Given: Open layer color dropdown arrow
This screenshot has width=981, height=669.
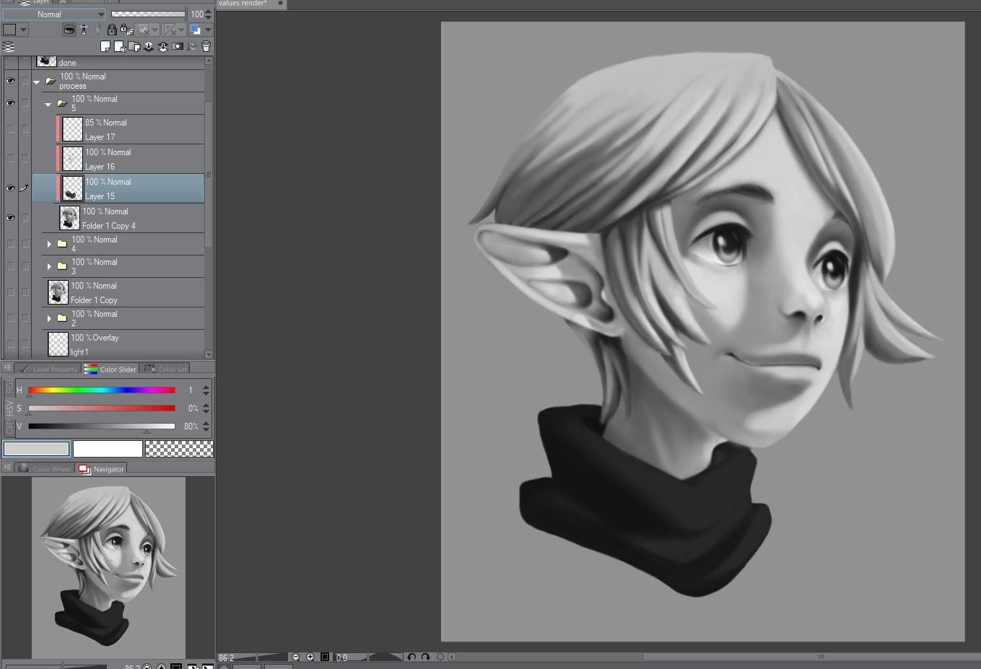Looking at the screenshot, I should 208,30.
